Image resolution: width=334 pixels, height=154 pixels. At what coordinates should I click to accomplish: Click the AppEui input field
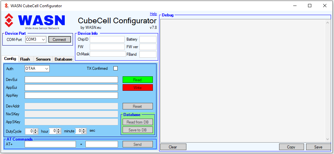[x=71, y=87]
